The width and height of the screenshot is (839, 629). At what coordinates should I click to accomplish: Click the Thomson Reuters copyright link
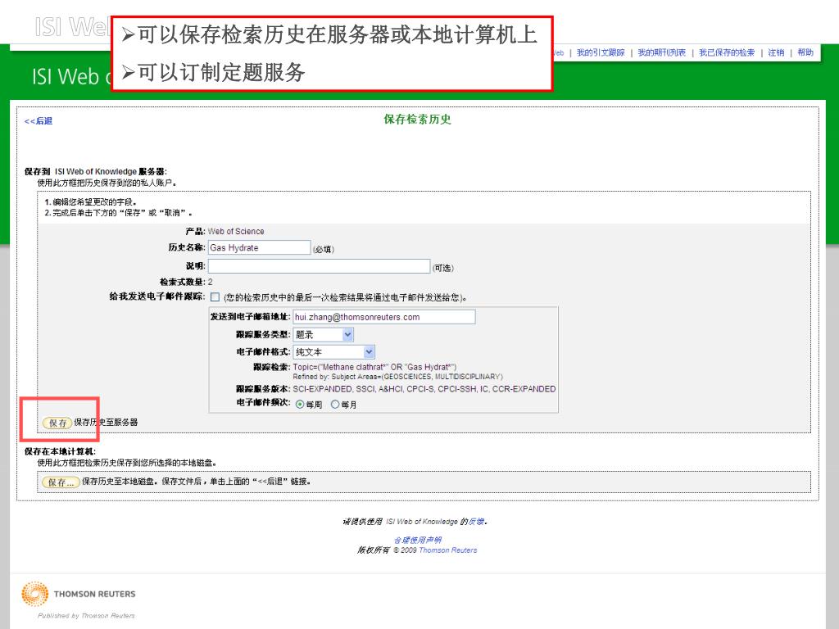pyautogui.click(x=448, y=550)
